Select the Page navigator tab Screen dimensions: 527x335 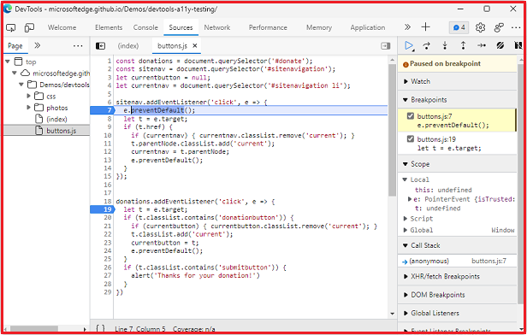[x=15, y=45]
